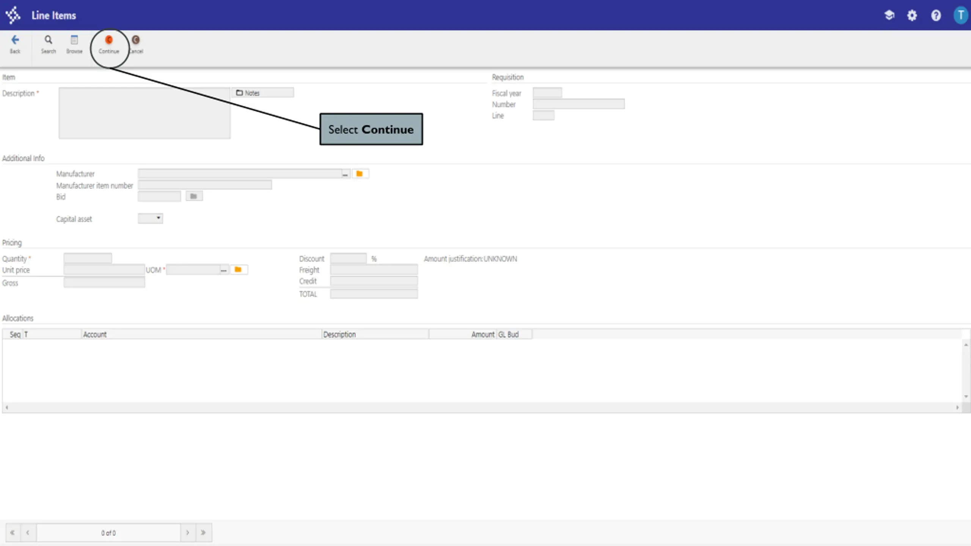This screenshot has height=546, width=971.
Task: Click the Credit input field
Action: (374, 281)
